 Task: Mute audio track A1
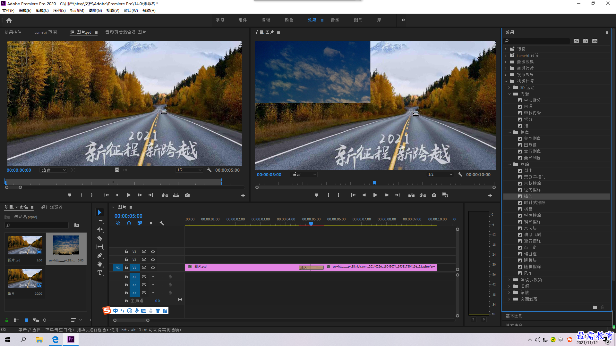tap(153, 277)
